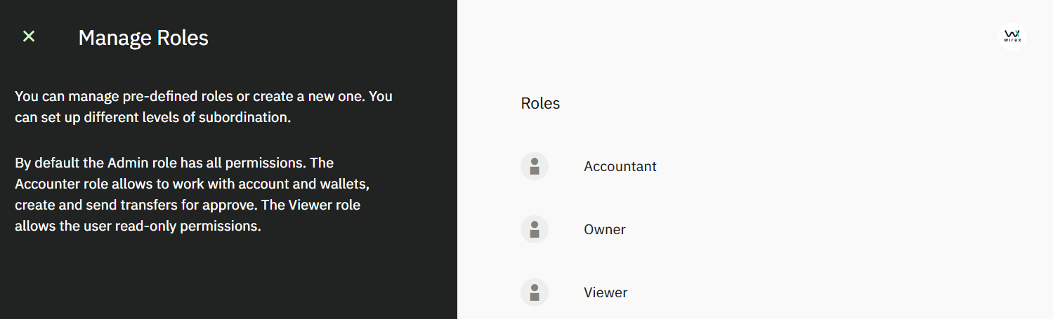
Task: Click the Manage Roles title
Action: coord(143,37)
